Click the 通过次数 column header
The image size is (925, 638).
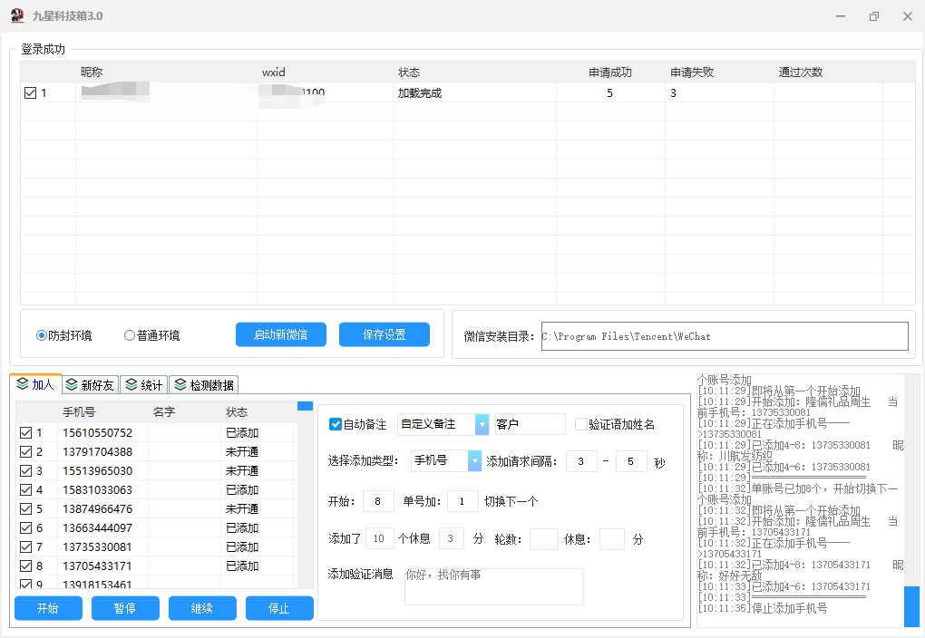[x=800, y=72]
